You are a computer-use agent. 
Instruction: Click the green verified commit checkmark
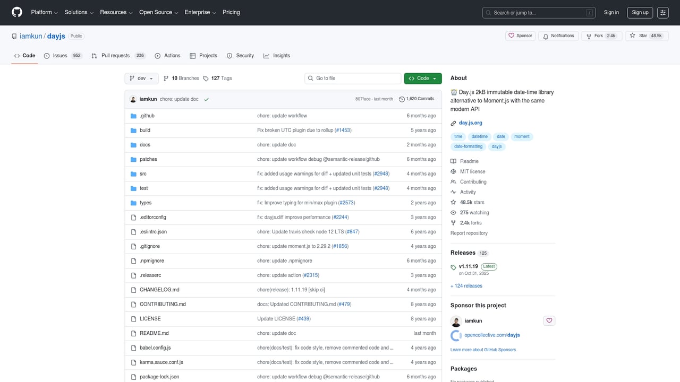[x=206, y=99]
